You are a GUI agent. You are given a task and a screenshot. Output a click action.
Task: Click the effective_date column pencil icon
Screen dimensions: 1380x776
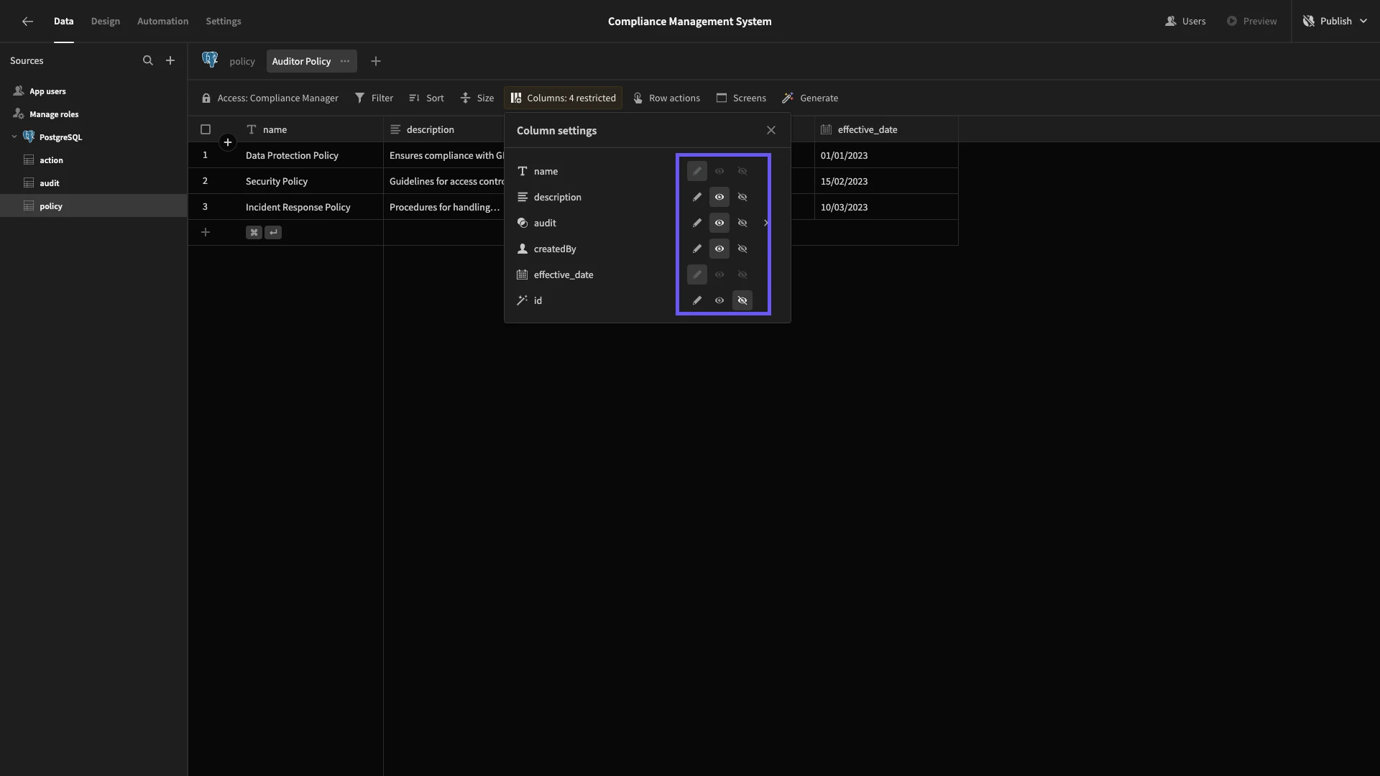click(x=696, y=275)
